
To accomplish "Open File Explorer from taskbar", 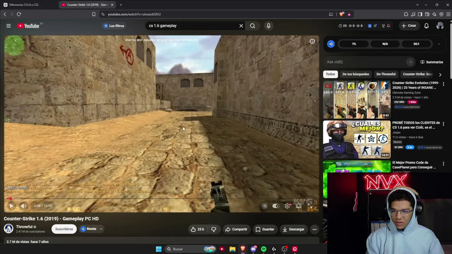I will [232, 249].
